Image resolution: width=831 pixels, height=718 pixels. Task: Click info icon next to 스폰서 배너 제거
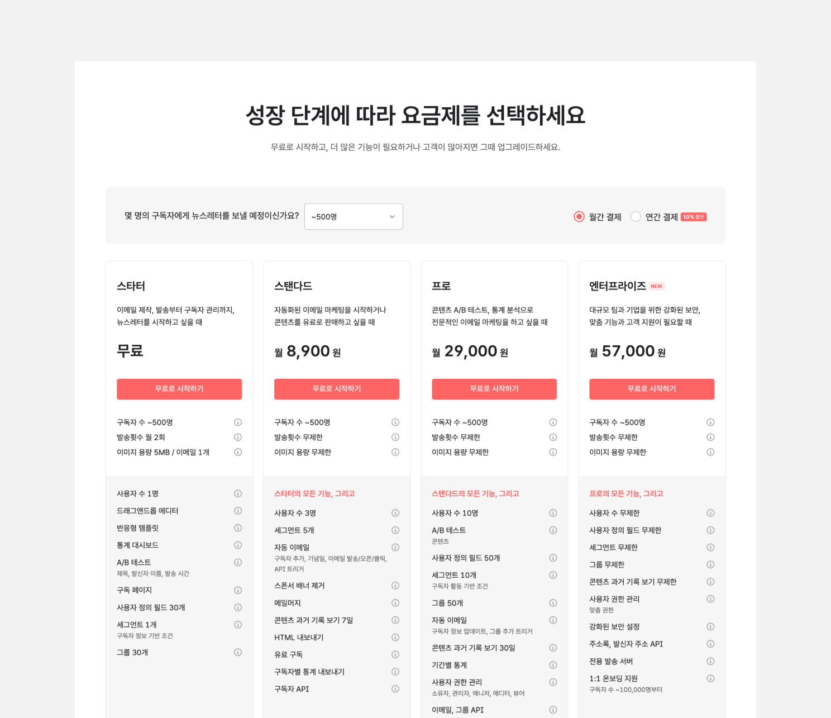pos(395,586)
